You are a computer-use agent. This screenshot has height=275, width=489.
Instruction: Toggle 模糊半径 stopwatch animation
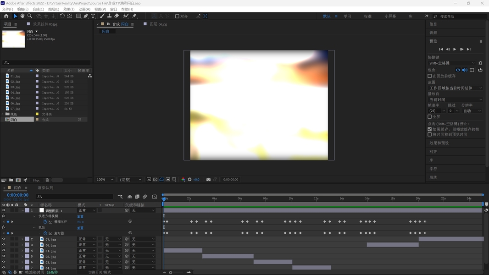click(x=45, y=222)
